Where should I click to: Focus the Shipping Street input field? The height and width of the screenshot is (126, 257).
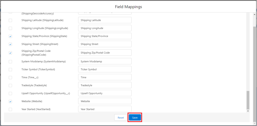(x=105, y=44)
